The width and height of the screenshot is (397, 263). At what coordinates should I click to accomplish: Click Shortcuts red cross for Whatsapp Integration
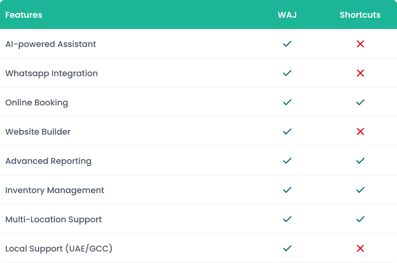tap(360, 73)
